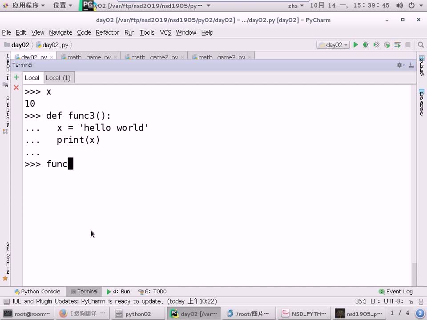Click the lock icon in status bar
The image size is (427, 320).
click(411, 301)
